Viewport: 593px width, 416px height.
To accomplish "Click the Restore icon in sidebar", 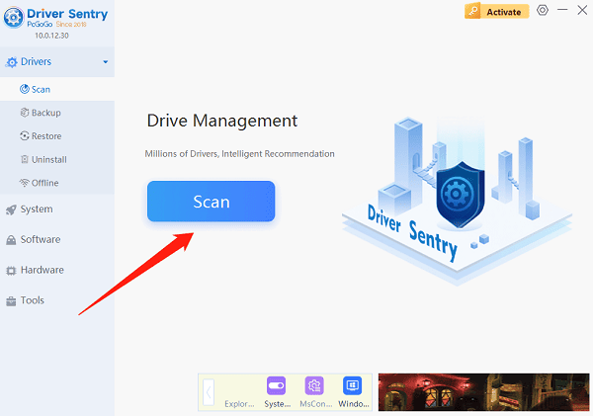I will click(x=25, y=136).
